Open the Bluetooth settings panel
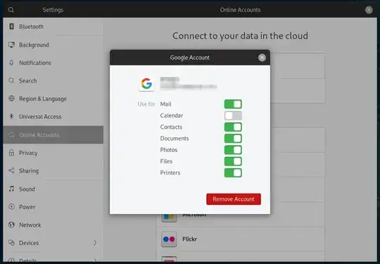The image size is (380, 264). point(53,27)
